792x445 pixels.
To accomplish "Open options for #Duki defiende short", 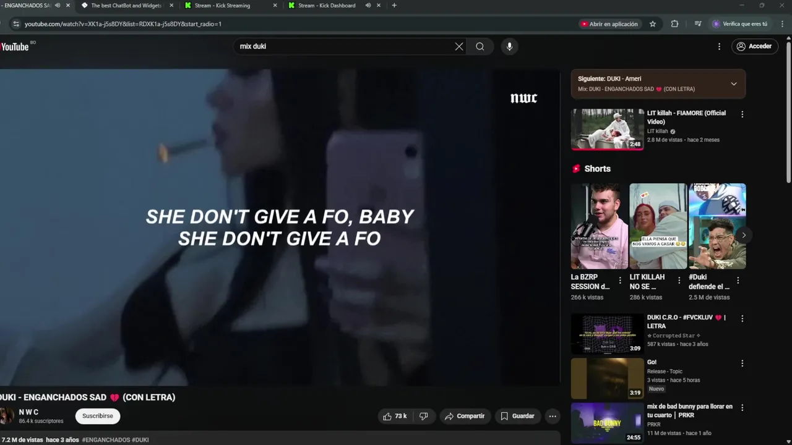I will (x=738, y=281).
